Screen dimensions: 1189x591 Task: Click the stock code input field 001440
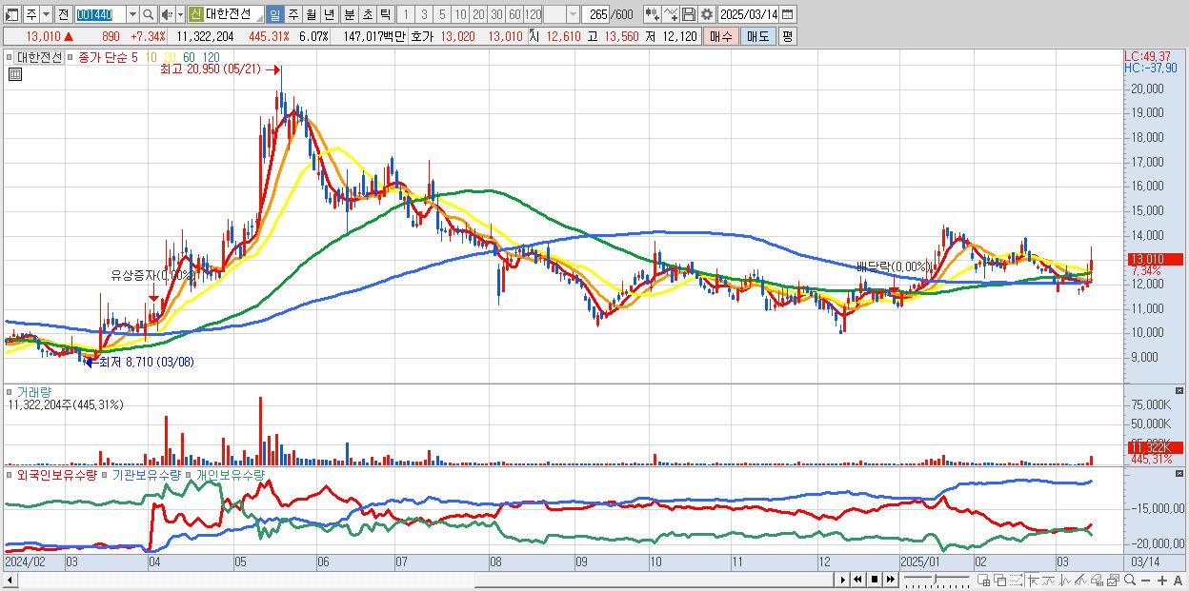point(100,14)
